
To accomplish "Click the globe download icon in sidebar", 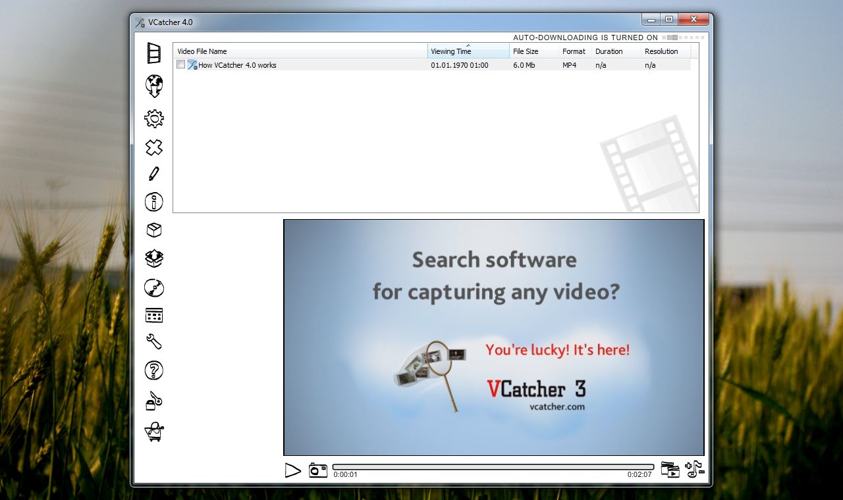I will (x=154, y=86).
